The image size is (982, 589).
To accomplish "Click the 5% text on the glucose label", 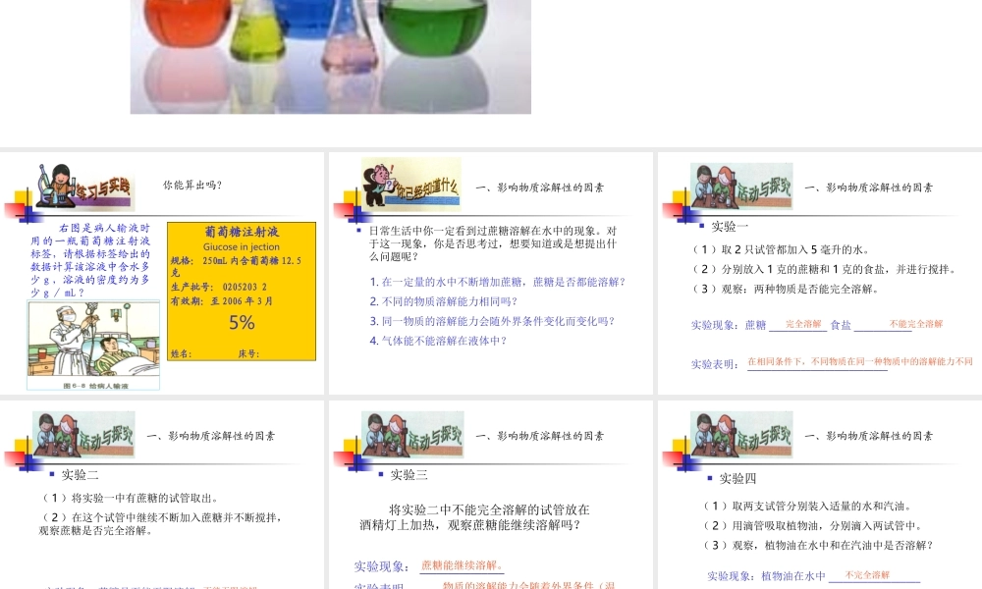I will [242, 322].
